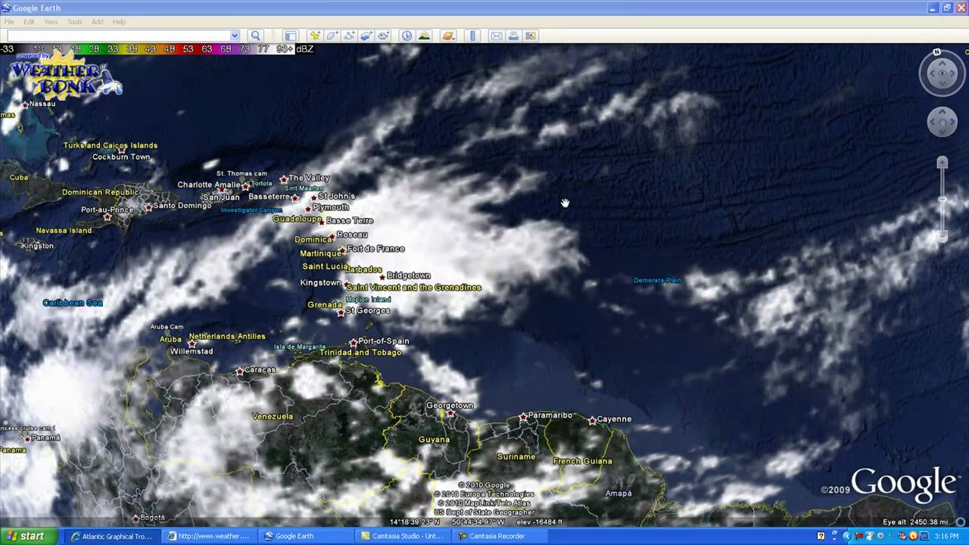This screenshot has width=969, height=545.
Task: Open the Edit menu
Action: coord(29,22)
